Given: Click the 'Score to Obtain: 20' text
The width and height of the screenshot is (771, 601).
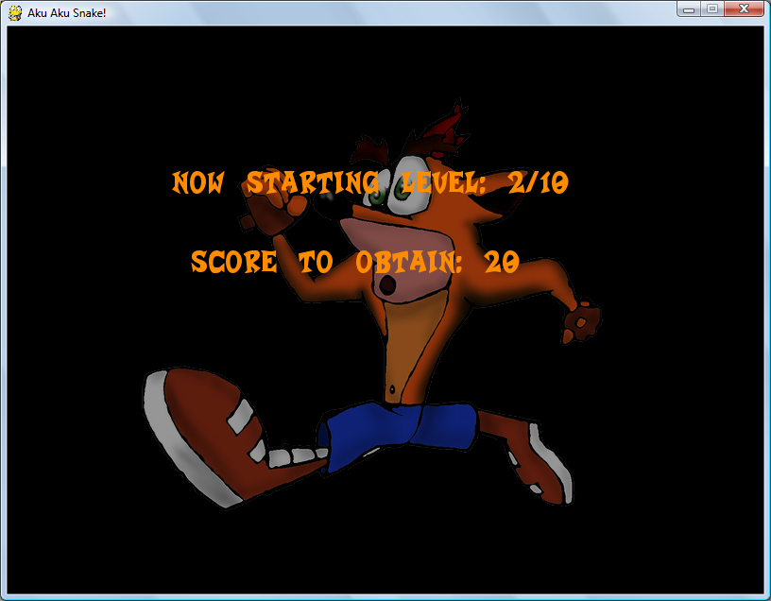Looking at the screenshot, I should [x=355, y=261].
